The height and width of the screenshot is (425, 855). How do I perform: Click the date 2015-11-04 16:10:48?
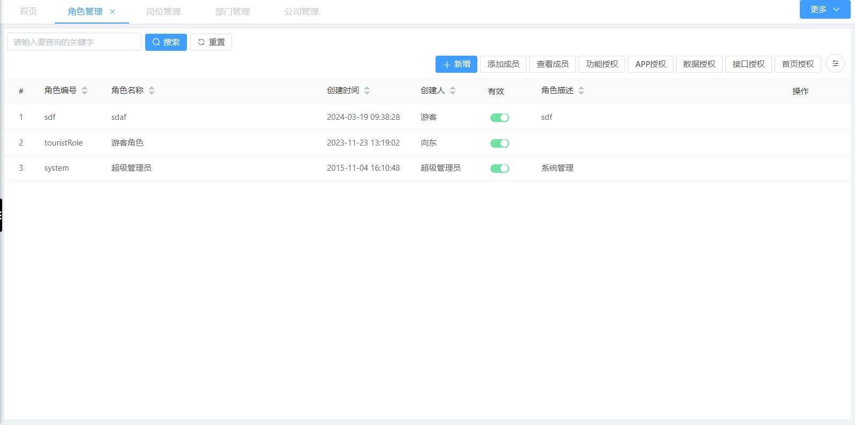(363, 168)
